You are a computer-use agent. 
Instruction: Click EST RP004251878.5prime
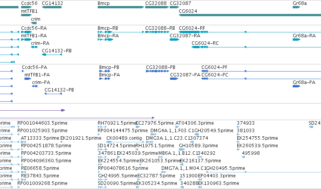click(46, 146)
